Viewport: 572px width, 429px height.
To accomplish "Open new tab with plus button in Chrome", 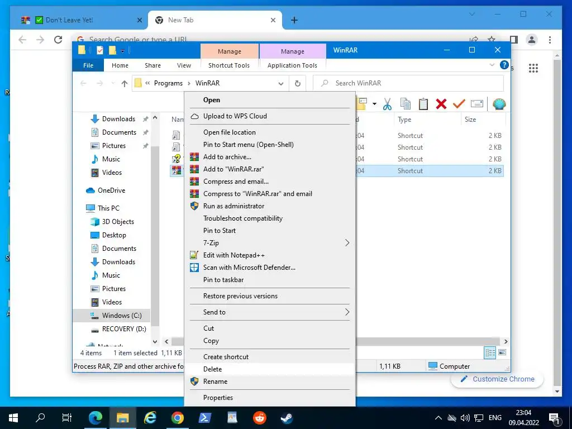I will coord(294,20).
